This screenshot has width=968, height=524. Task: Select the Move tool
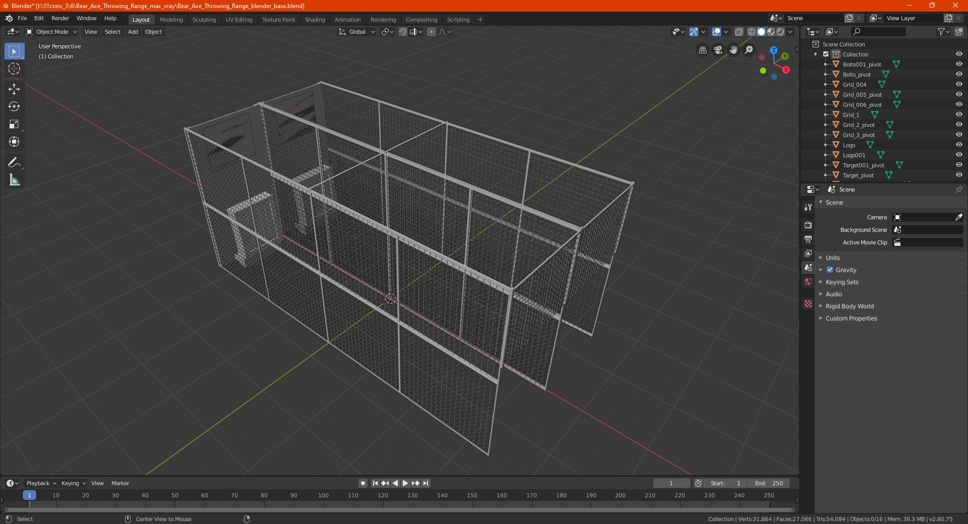pos(14,89)
